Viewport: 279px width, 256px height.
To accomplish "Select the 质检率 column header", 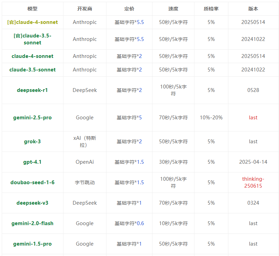I will tap(211, 9).
